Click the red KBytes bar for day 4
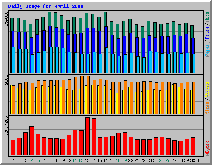This screenshot has width=212, height=165. (31, 141)
